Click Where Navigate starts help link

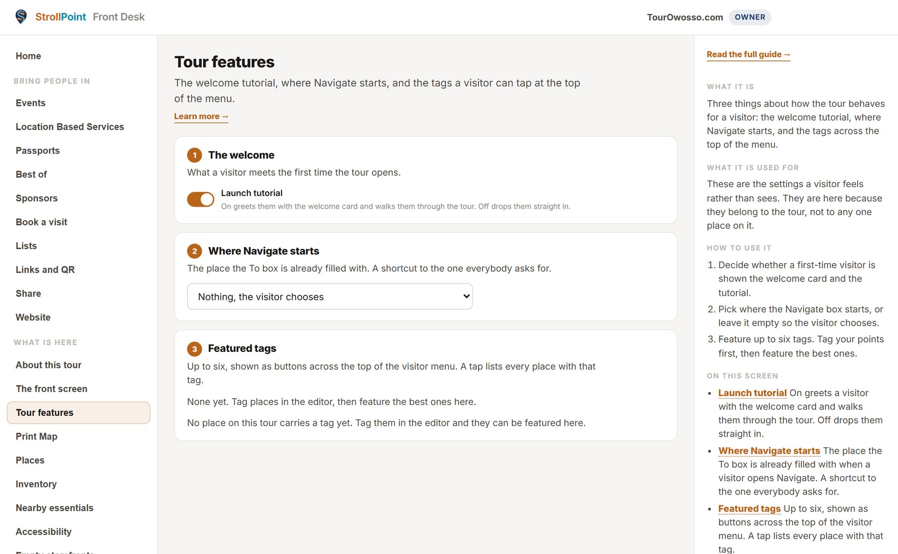[769, 451]
